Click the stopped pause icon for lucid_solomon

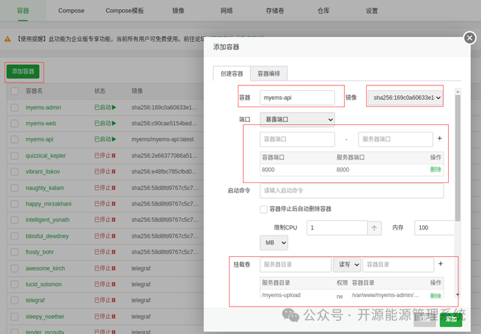point(114,284)
